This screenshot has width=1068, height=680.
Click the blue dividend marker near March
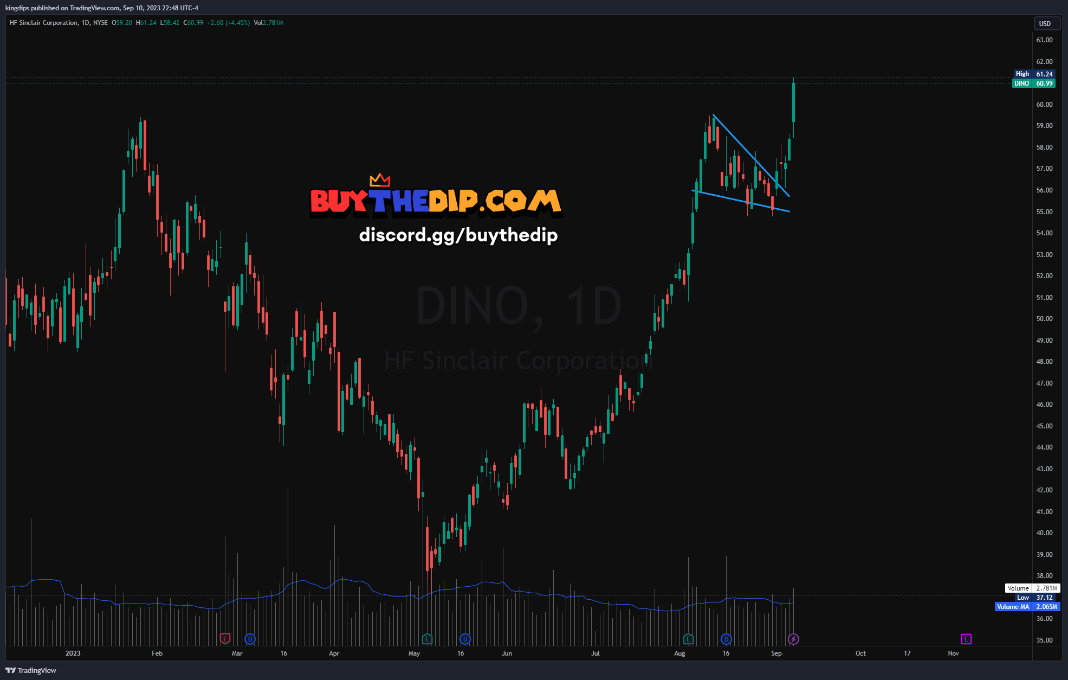(250, 639)
